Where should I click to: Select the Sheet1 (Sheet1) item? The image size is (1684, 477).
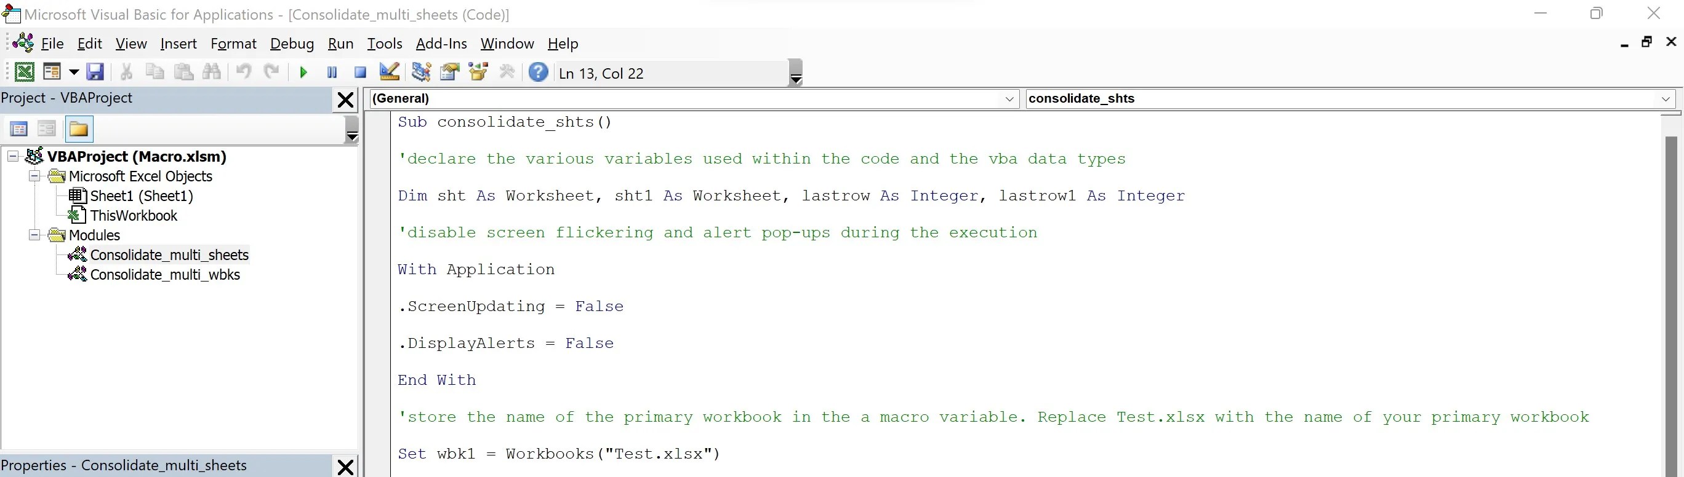[141, 195]
